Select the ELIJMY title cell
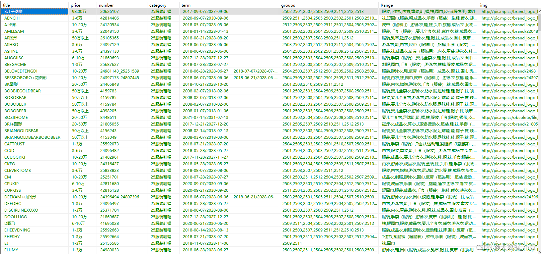The width and height of the screenshot is (541, 254). tap(35, 250)
